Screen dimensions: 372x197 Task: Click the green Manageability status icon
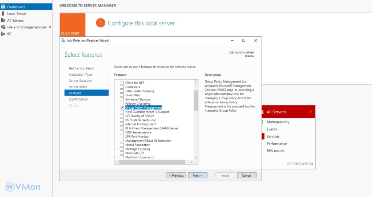262,122
